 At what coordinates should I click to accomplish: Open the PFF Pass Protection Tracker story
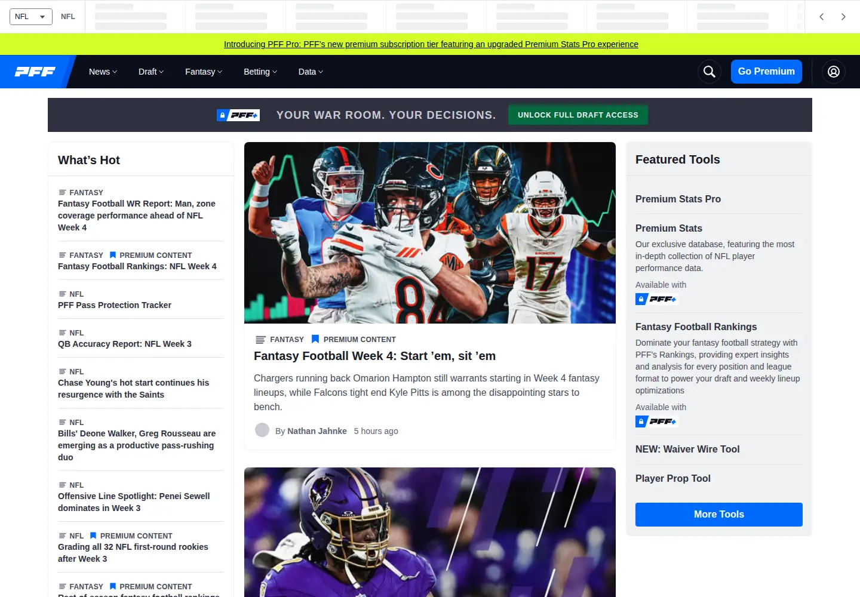coord(115,305)
